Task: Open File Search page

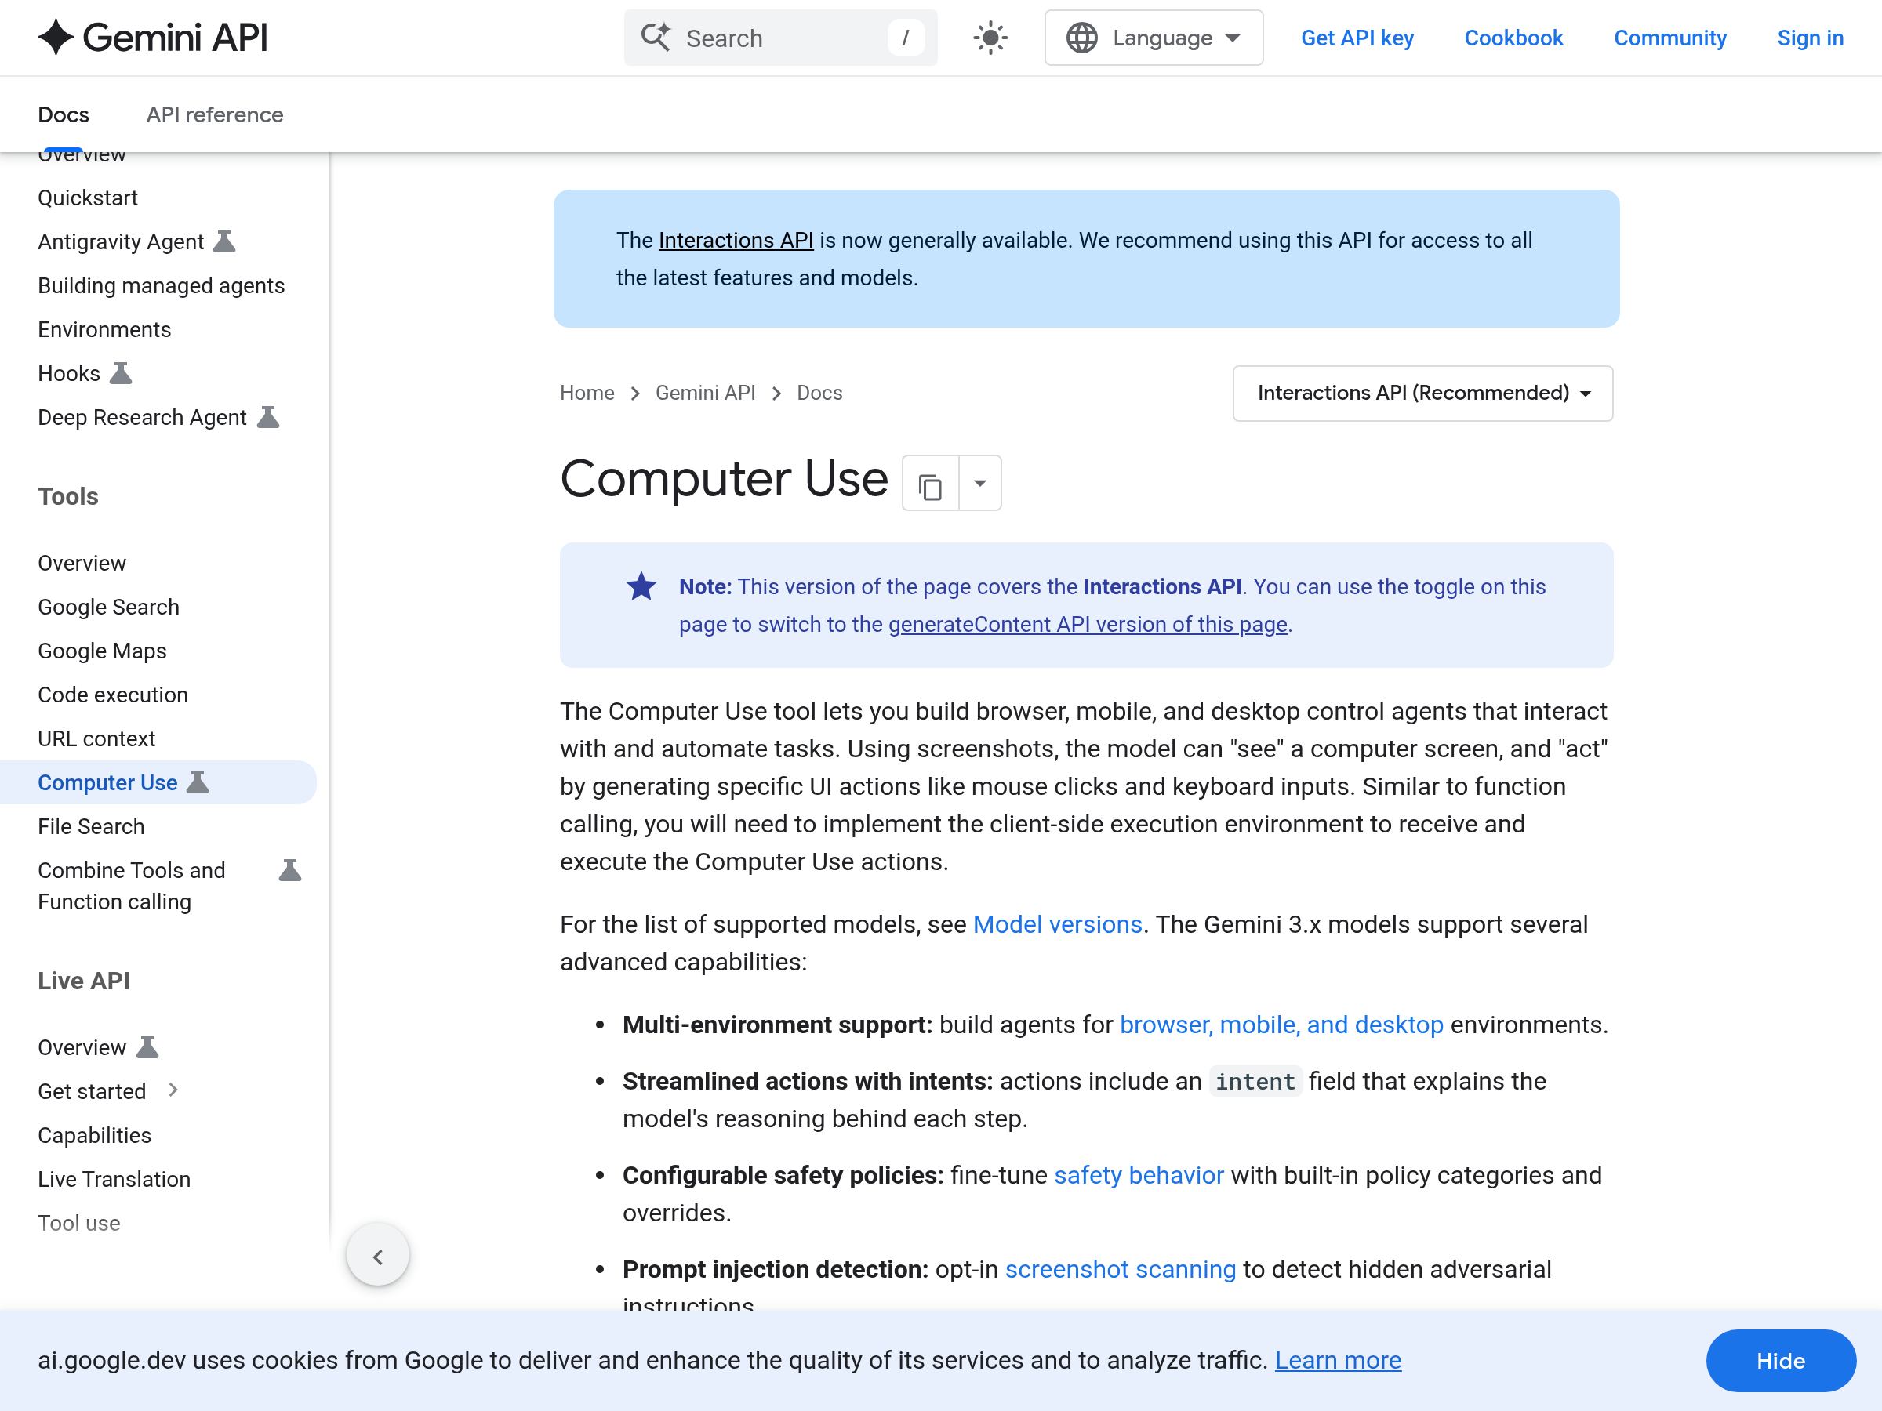Action: coord(91,827)
